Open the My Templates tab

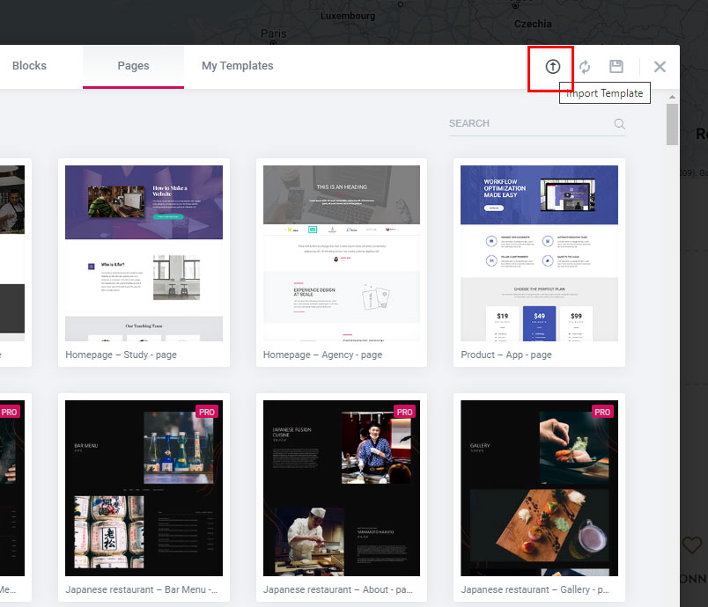[x=238, y=66]
